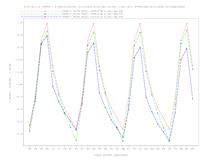The width and height of the screenshot is (210, 162).
Task: Click the y-axis tick label -3.6
Action: [19, 121]
